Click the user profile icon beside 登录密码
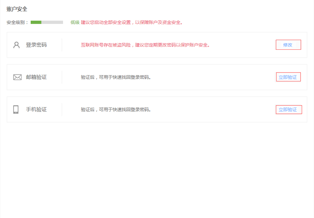314x218 pixels. tap(16, 45)
